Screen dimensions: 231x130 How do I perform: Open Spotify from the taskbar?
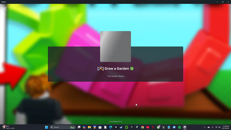179,127
